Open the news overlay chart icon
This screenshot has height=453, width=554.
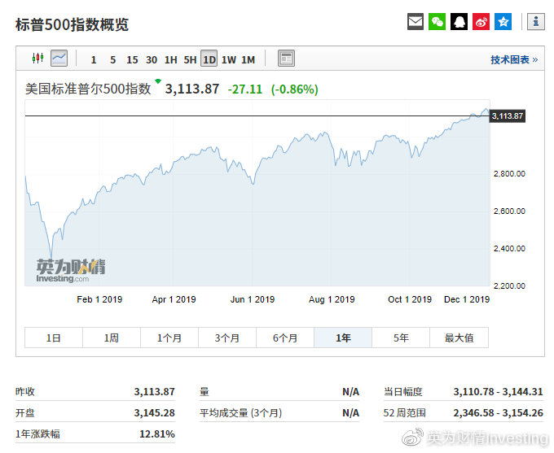286,59
